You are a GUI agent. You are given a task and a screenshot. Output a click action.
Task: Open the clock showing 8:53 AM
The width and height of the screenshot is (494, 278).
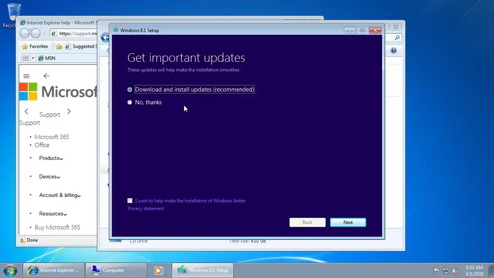click(x=474, y=271)
